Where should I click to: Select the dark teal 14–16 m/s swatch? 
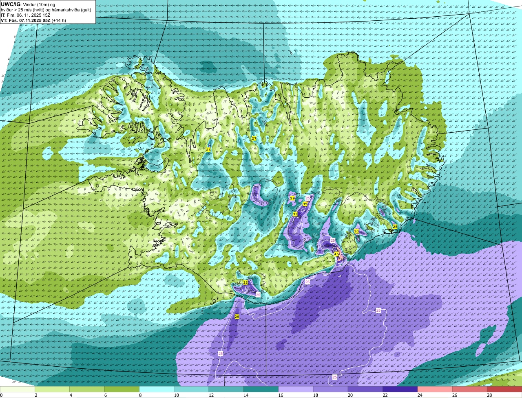pos(261,389)
